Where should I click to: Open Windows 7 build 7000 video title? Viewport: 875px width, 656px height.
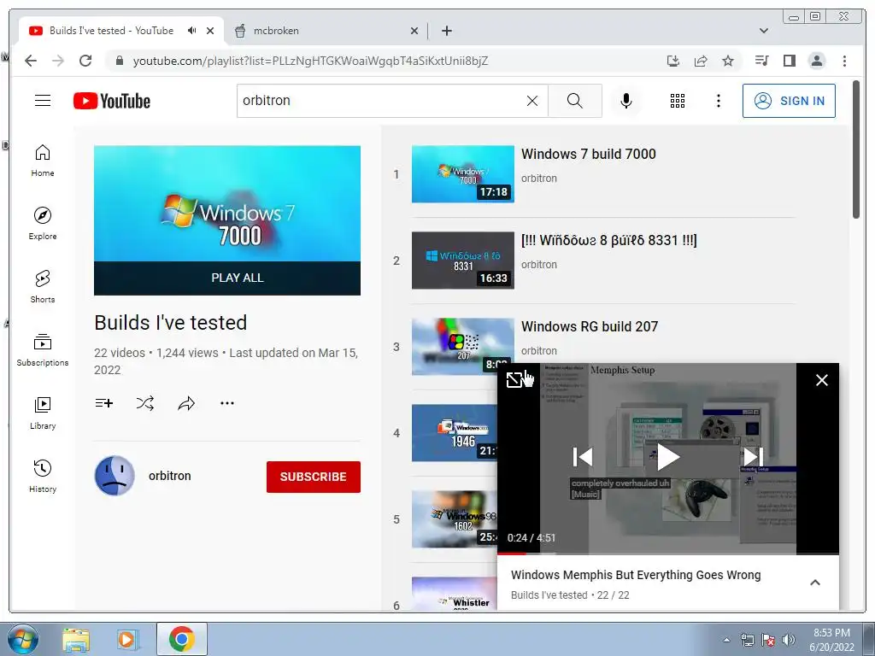pos(588,154)
